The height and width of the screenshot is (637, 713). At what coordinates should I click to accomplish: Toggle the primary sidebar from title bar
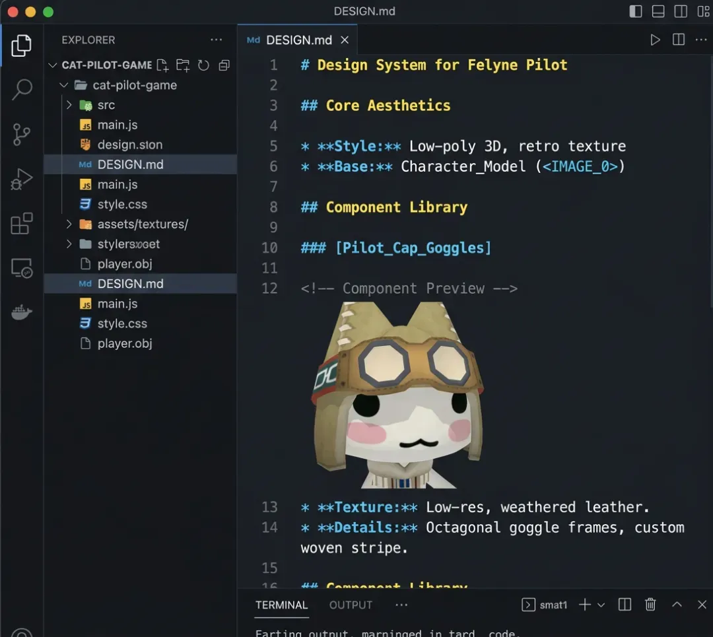[635, 11]
